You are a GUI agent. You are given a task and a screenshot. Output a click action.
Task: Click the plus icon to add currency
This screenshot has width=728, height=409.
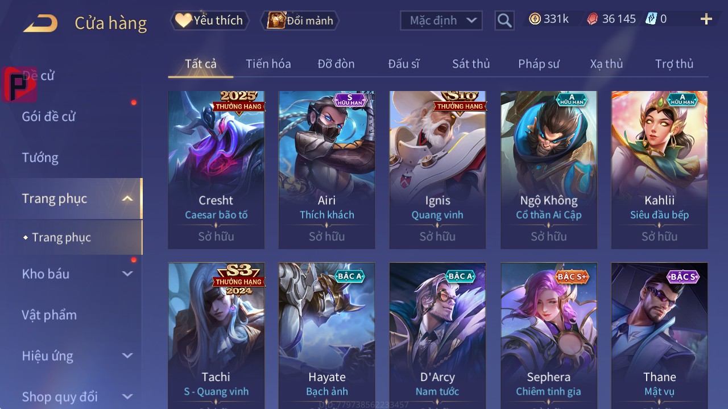pos(706,19)
